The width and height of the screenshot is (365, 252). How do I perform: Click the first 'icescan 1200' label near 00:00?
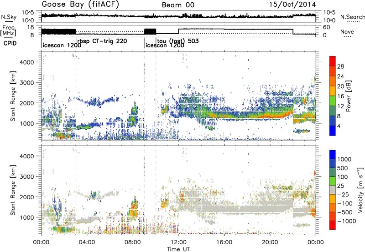pos(62,45)
